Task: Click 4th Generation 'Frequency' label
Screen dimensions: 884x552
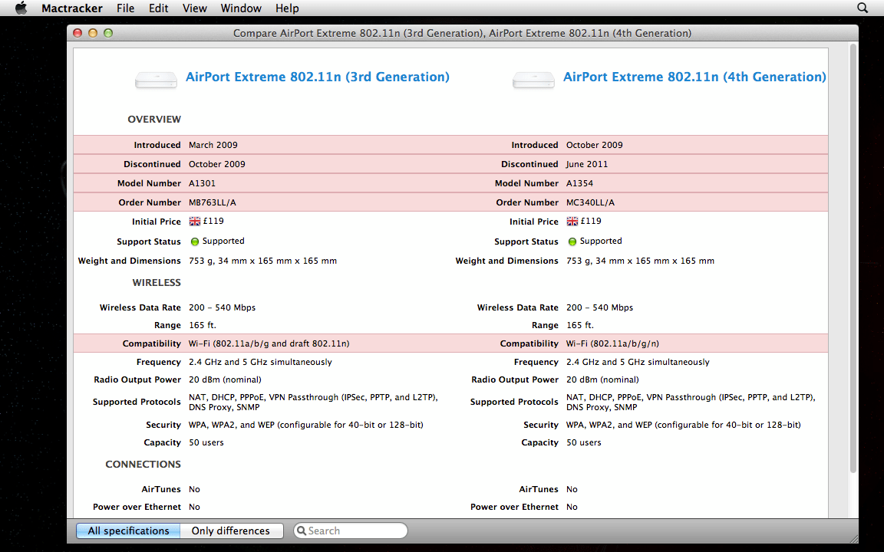Action: coord(536,362)
